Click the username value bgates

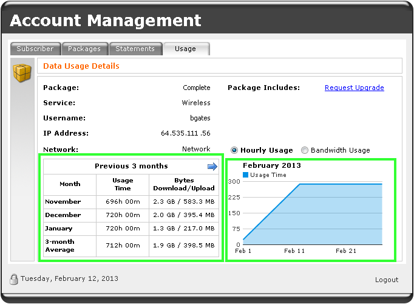(200, 118)
